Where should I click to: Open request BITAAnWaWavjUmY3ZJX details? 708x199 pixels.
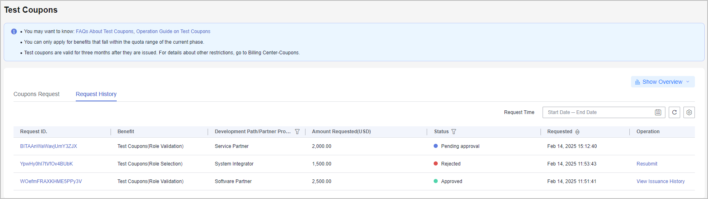coord(48,146)
